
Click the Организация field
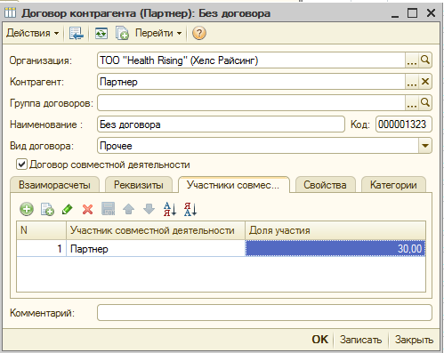point(251,60)
